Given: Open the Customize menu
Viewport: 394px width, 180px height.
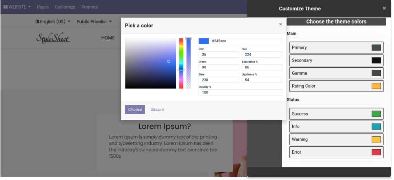Looking at the screenshot, I should coord(65,7).
